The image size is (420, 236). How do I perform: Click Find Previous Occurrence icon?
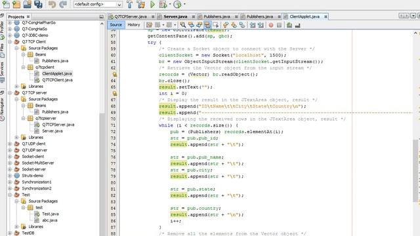(191, 25)
